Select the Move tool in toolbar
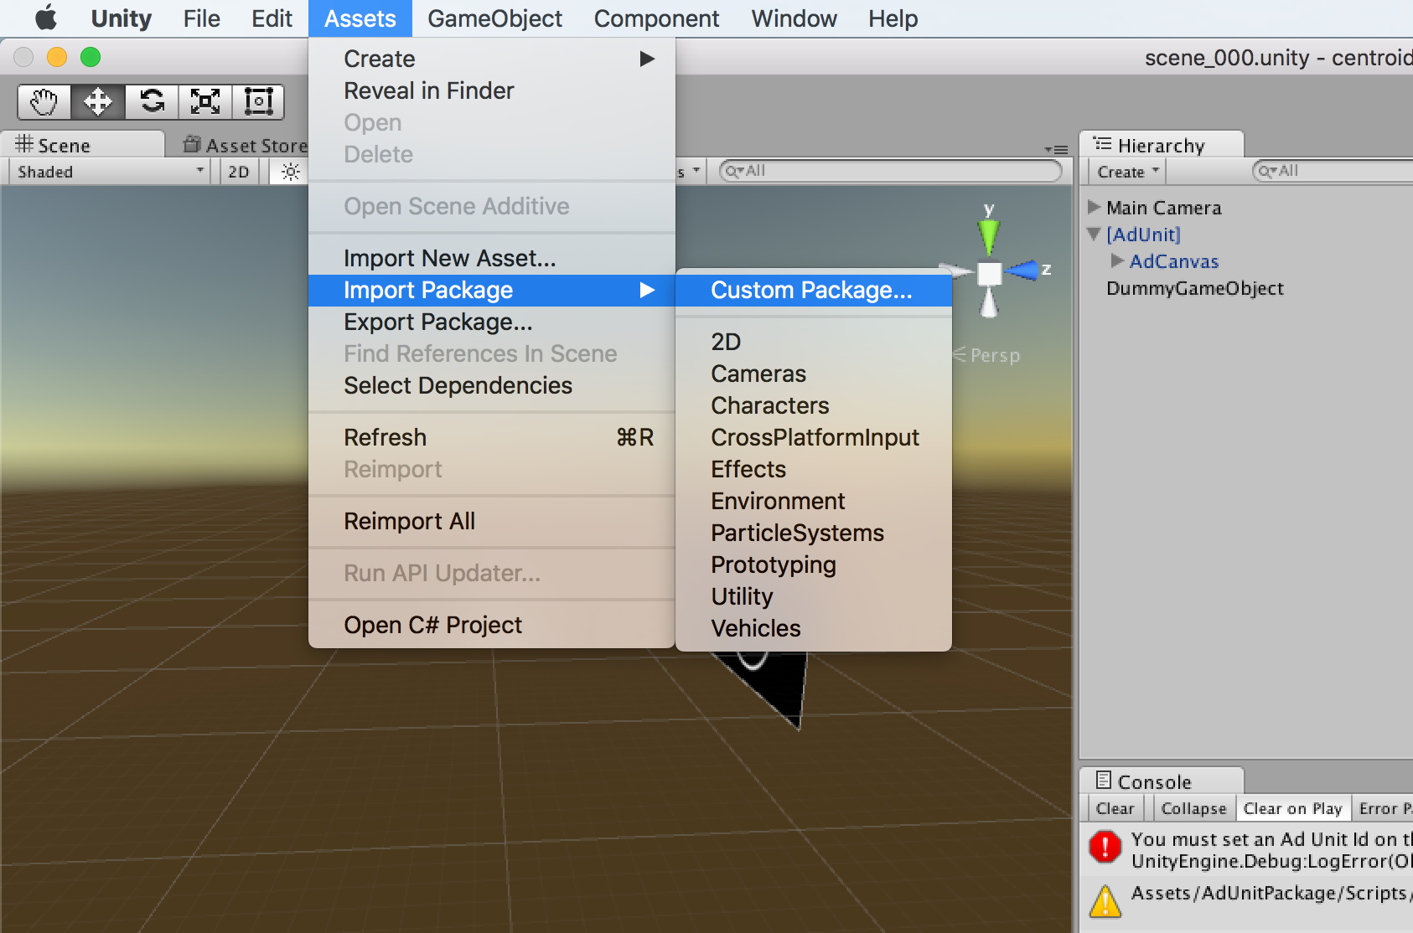This screenshot has width=1413, height=933. tap(98, 102)
